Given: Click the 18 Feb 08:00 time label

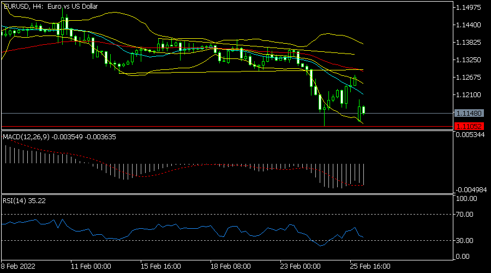Looking at the screenshot, I should pos(230,266).
